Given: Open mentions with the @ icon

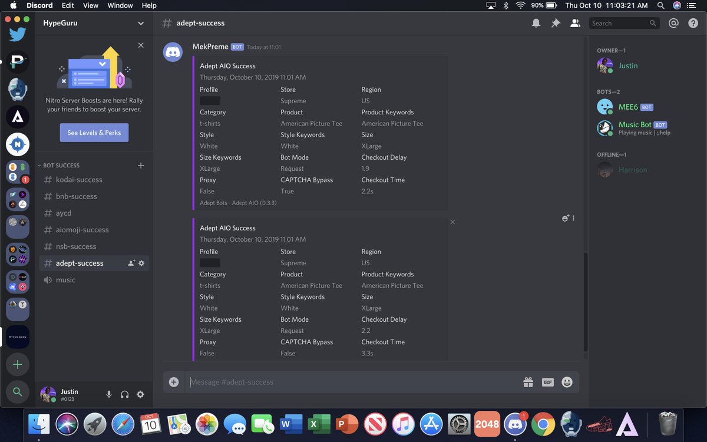Looking at the screenshot, I should click(674, 23).
